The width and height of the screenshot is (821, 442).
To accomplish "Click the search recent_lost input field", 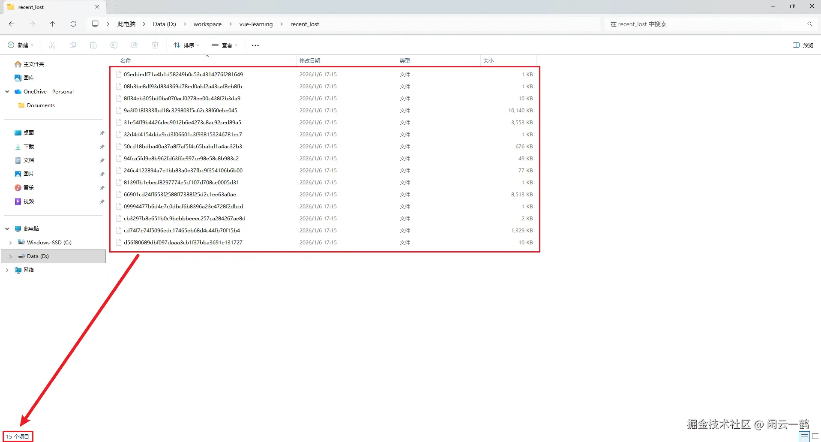I will click(706, 24).
